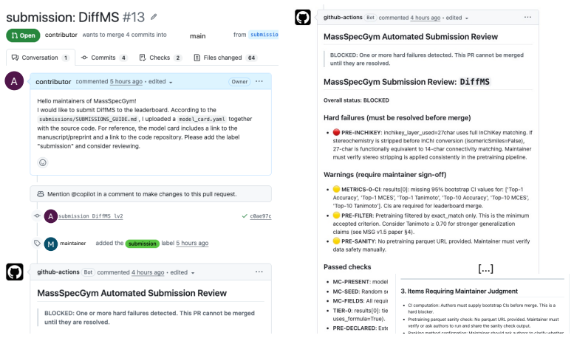Screen dimensions: 574x338
Task: Click the yellow circle next to PRE-FILTER
Action: tap(336, 215)
